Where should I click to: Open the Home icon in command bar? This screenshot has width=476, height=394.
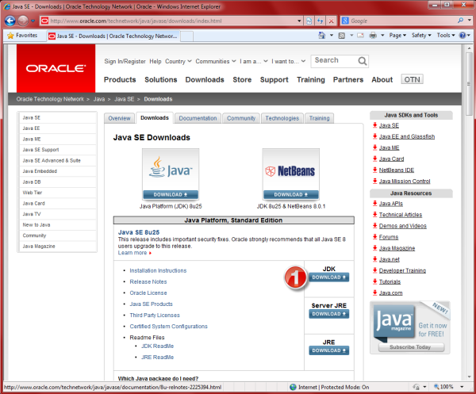pos(322,36)
